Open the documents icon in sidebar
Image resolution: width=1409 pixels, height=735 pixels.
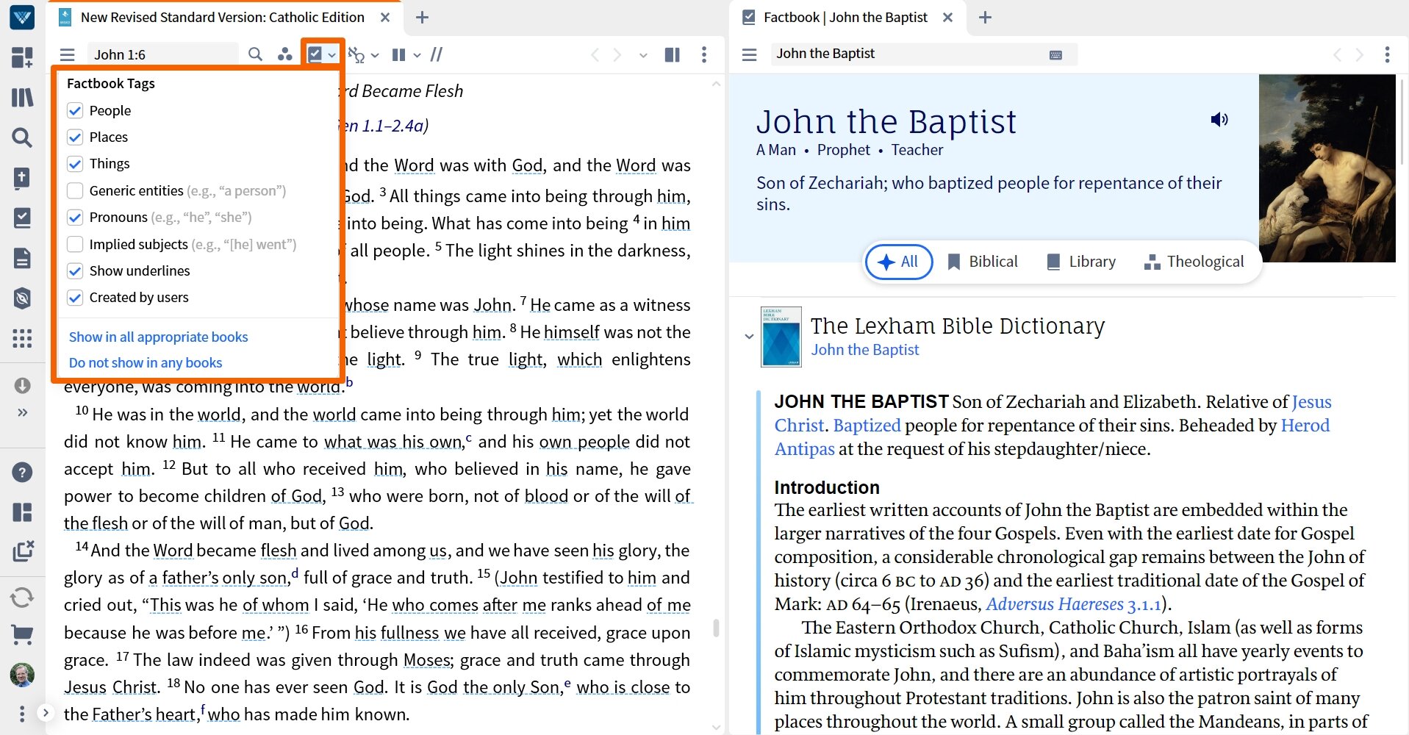click(22, 258)
